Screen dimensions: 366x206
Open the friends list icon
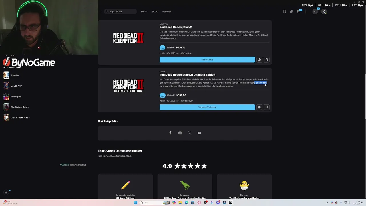coord(315,11)
